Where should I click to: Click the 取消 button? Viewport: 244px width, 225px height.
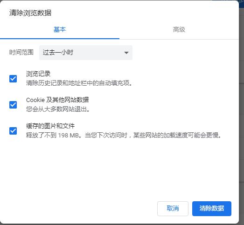point(173,209)
